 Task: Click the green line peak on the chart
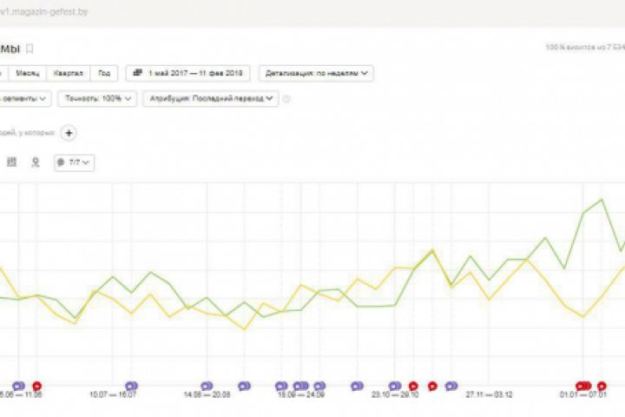pos(602,199)
